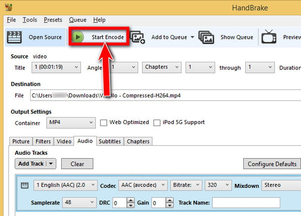301x216 pixels.
Task: Click the Add to Queue picture icon
Action: point(137,37)
